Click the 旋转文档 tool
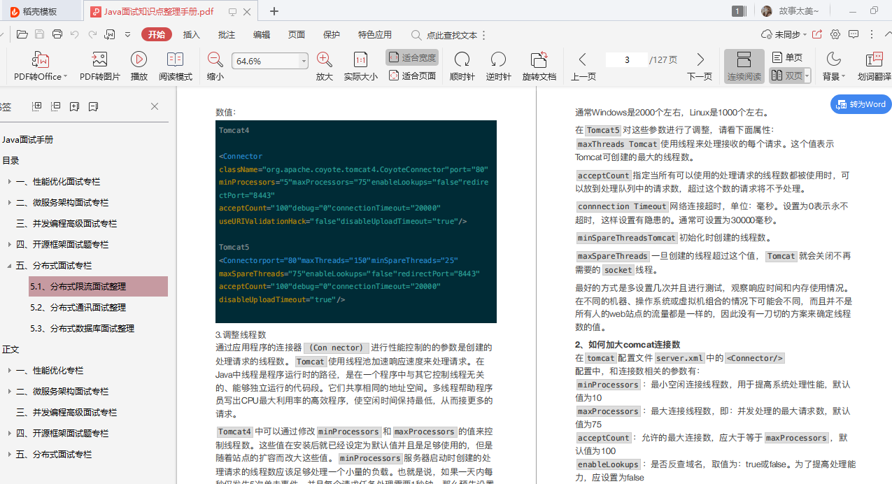 point(539,67)
